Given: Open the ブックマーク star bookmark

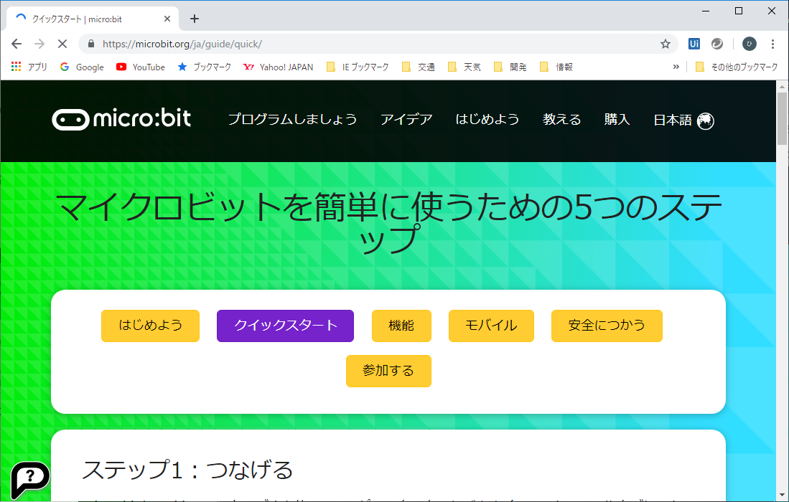Looking at the screenshot, I should point(205,67).
